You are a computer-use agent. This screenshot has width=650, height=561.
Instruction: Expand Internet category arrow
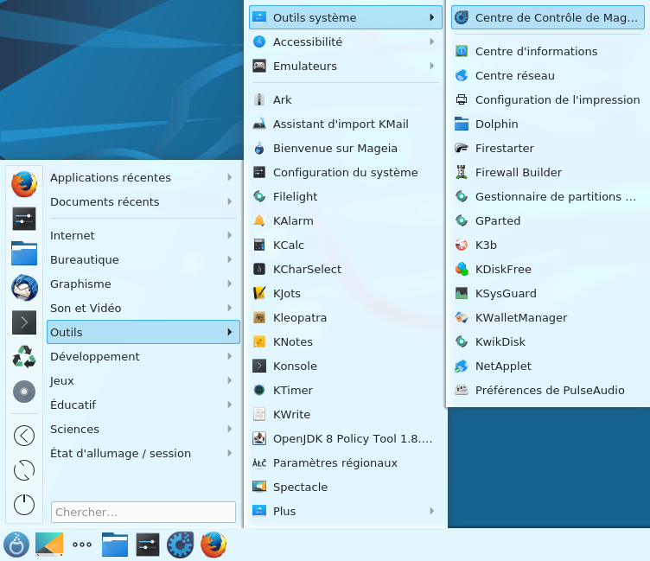229,235
